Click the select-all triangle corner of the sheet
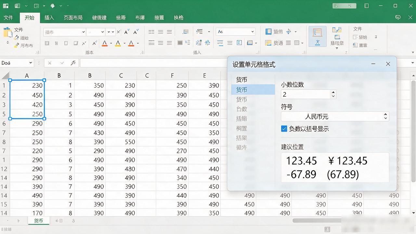Screen dimensions: 416x234 tap(5, 76)
